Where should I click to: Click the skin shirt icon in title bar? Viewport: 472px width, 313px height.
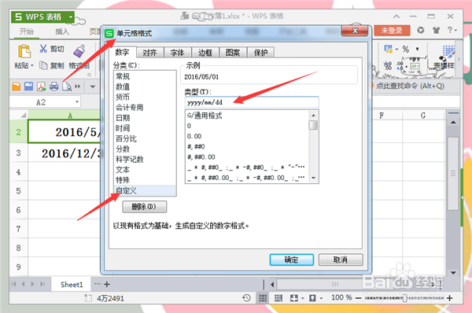coord(436,30)
